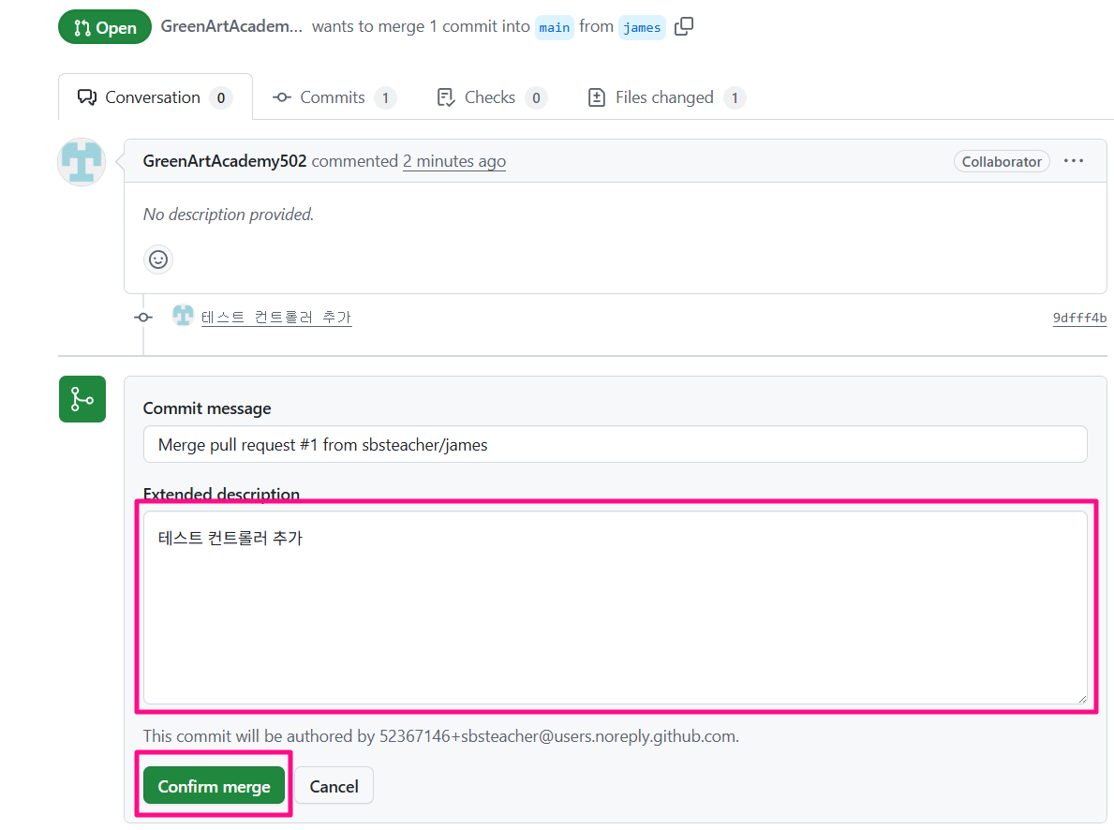
Task: Open the GreenArtAcademy502 commenter profile link
Action: point(225,161)
